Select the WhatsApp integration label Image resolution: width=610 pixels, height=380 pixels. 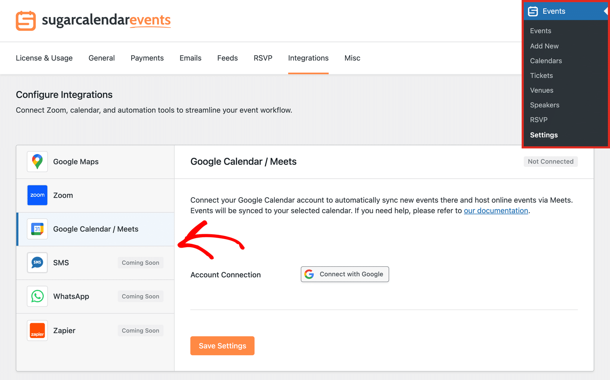pyautogui.click(x=71, y=296)
